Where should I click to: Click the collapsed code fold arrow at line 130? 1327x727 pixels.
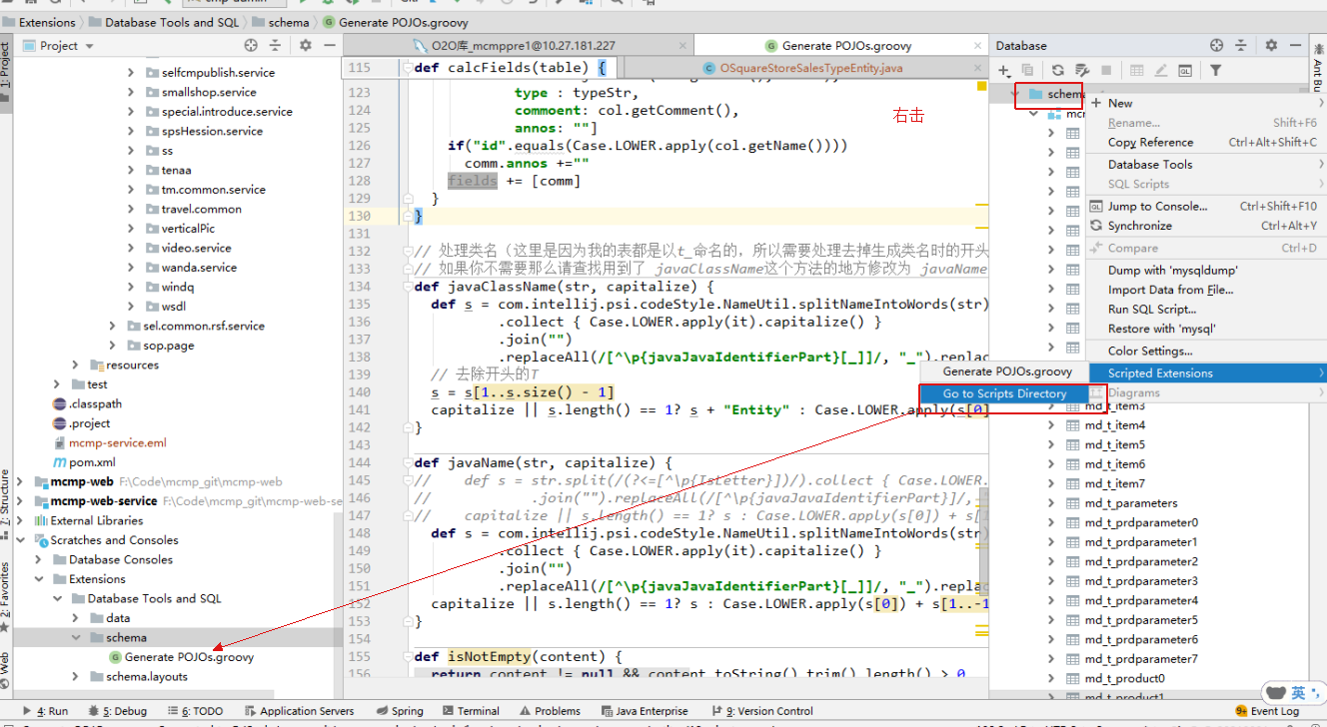[408, 216]
